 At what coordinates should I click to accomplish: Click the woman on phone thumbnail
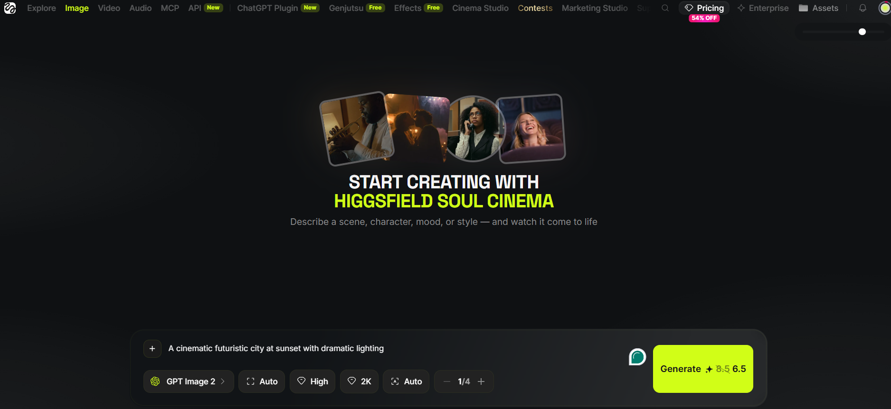(x=474, y=129)
